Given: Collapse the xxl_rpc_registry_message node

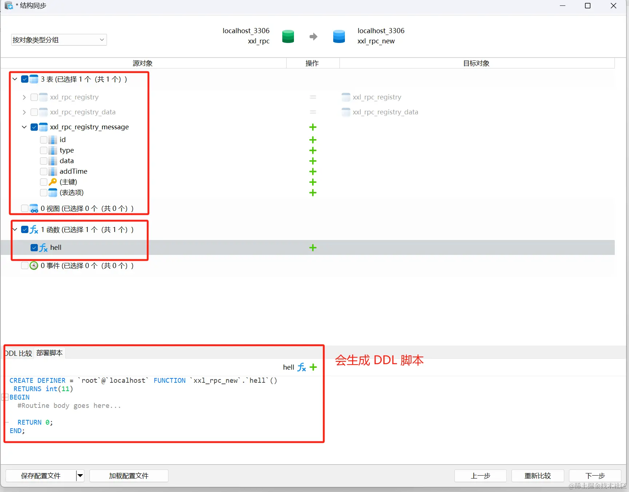Looking at the screenshot, I should click(24, 127).
